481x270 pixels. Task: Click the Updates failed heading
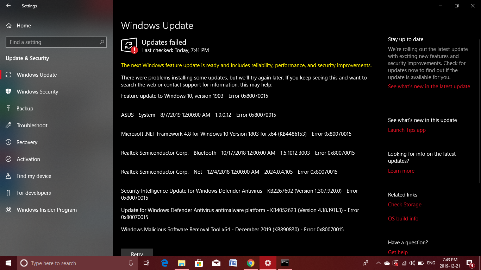point(164,42)
